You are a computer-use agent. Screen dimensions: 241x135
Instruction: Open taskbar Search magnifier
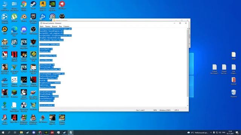(9, 132)
